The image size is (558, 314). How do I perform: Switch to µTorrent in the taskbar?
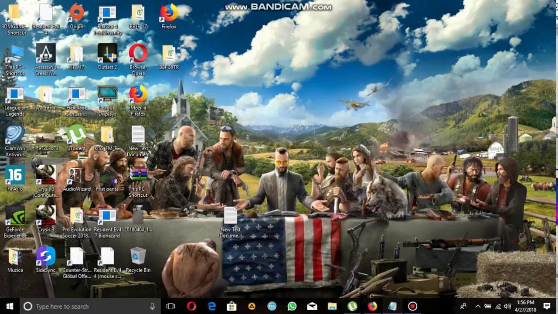352,306
